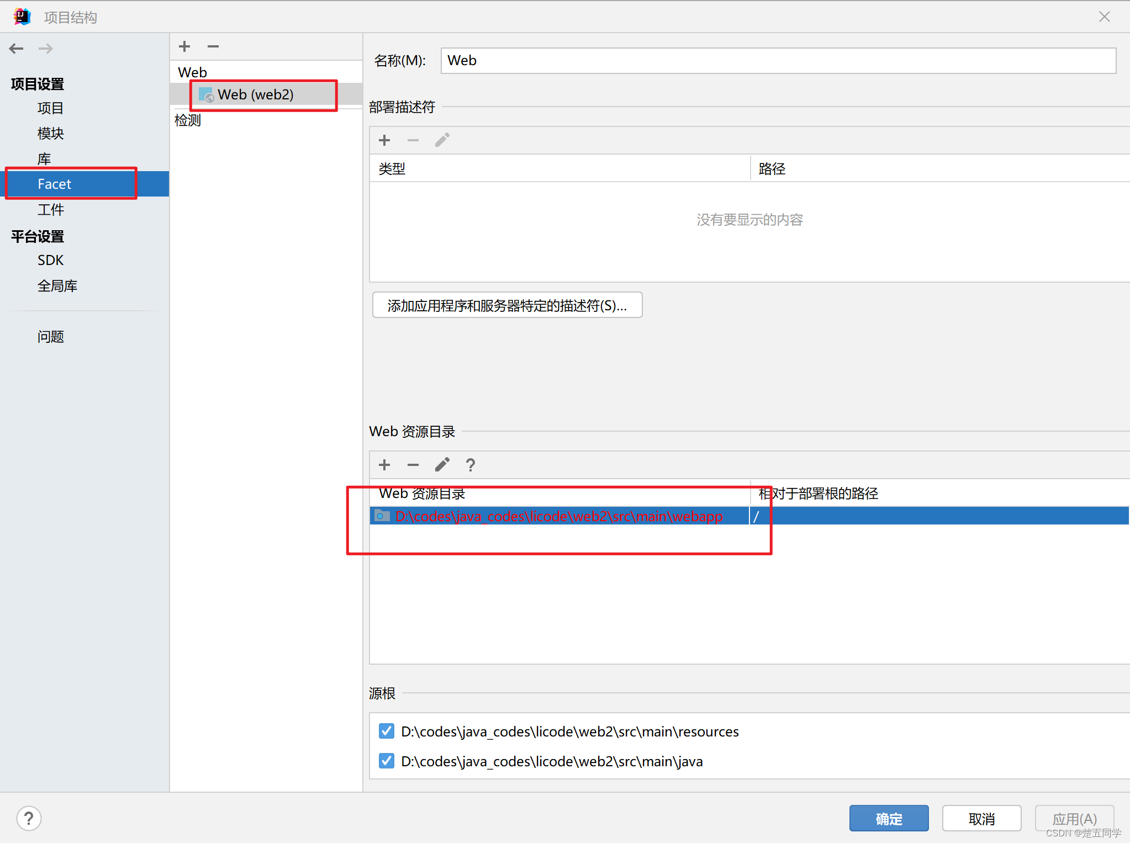Screen dimensions: 1130x843
Task: Select 模块 in project settings
Action: [50, 134]
